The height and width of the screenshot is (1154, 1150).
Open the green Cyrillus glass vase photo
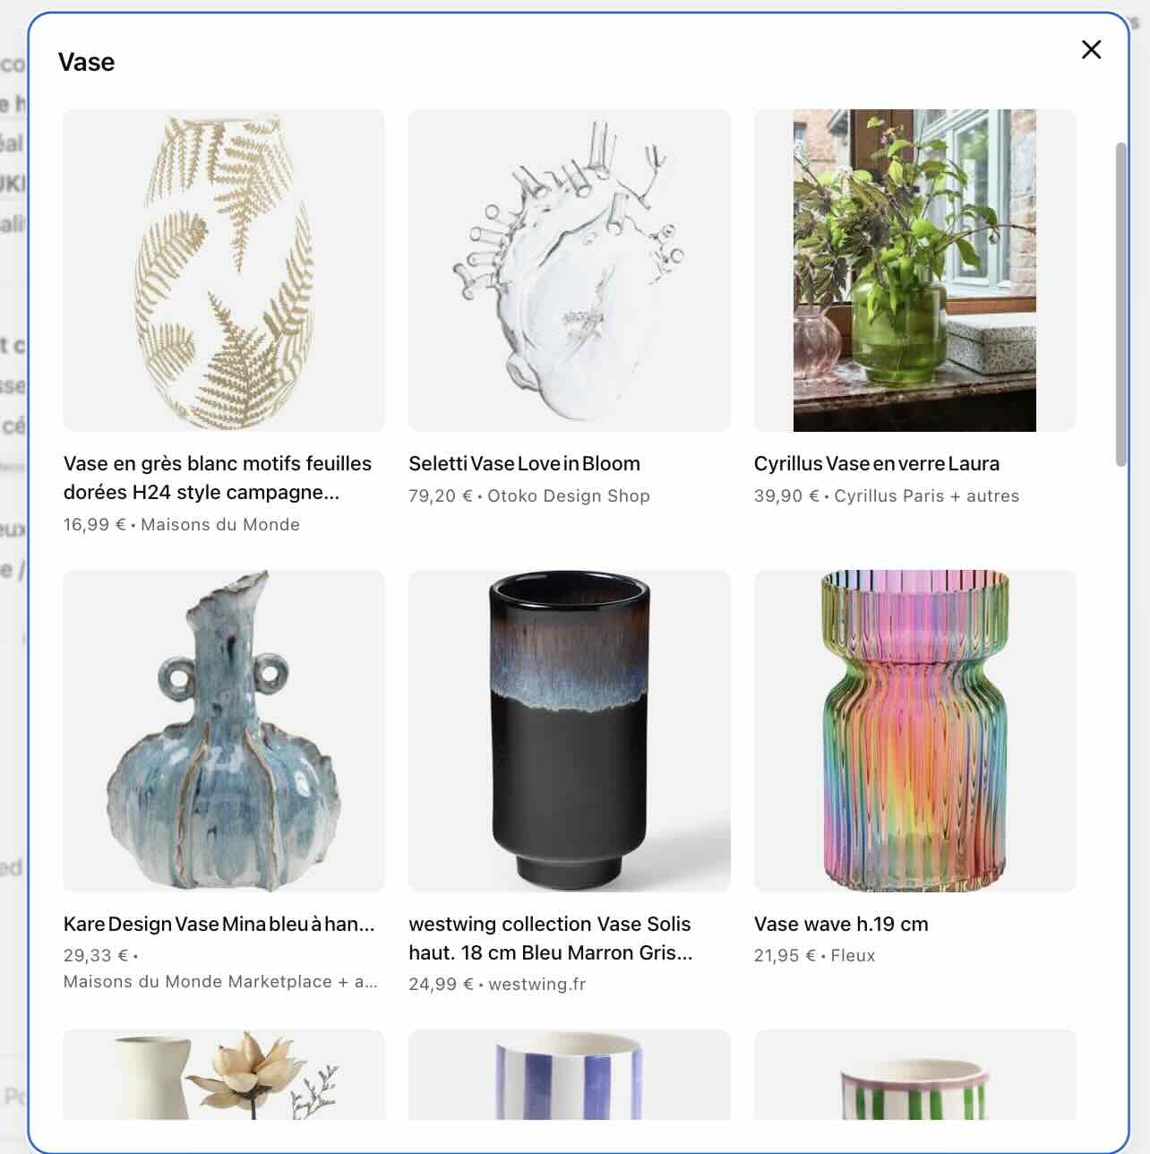click(x=914, y=271)
